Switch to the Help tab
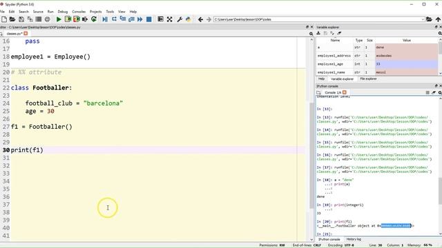 coord(321,79)
